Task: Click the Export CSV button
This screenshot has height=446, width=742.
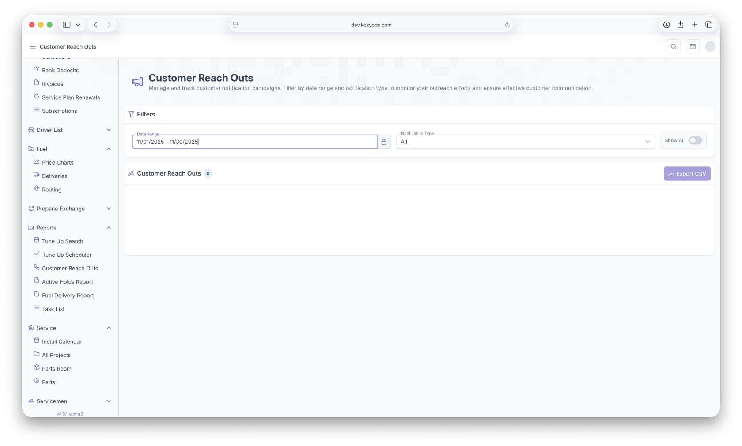Action: tap(687, 173)
